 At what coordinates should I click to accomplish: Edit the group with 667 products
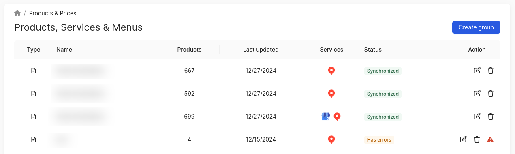tap(477, 71)
